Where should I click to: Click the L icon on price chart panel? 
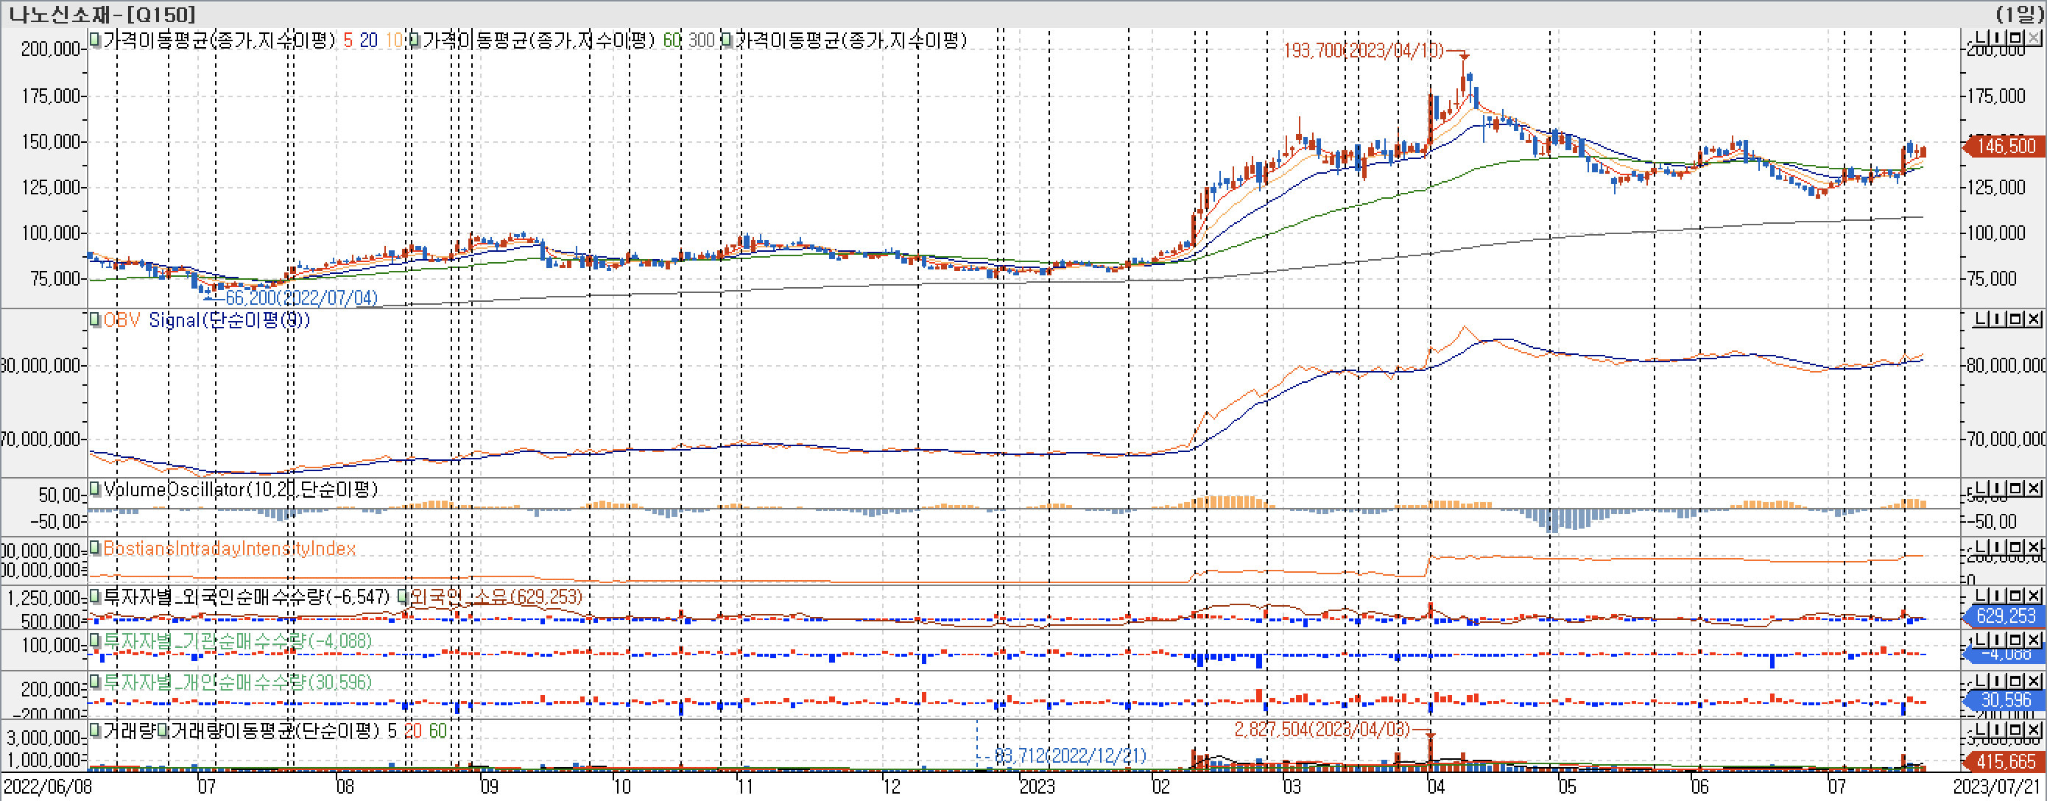1982,38
